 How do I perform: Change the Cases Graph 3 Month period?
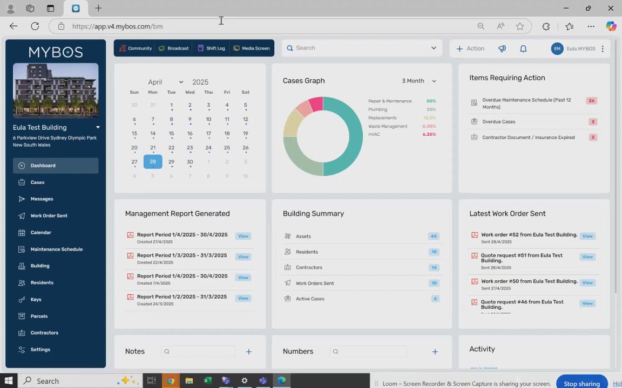(419, 81)
